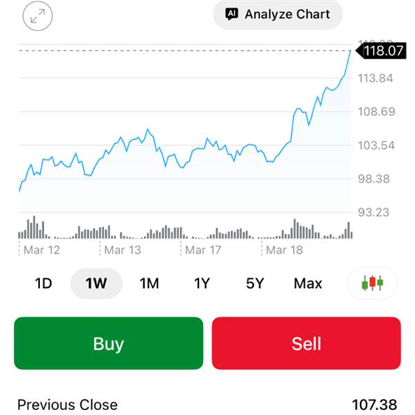
Task: Tap the Mar 18 date marker
Action: [284, 250]
